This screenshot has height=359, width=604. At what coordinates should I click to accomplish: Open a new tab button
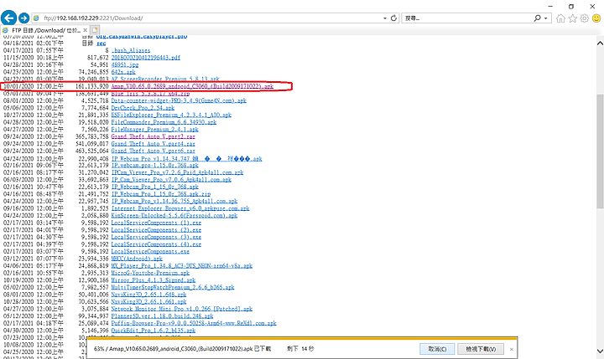[95, 29]
